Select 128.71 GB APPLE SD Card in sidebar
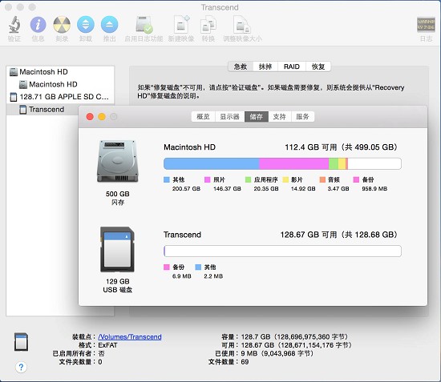441x382 pixels. click(60, 97)
